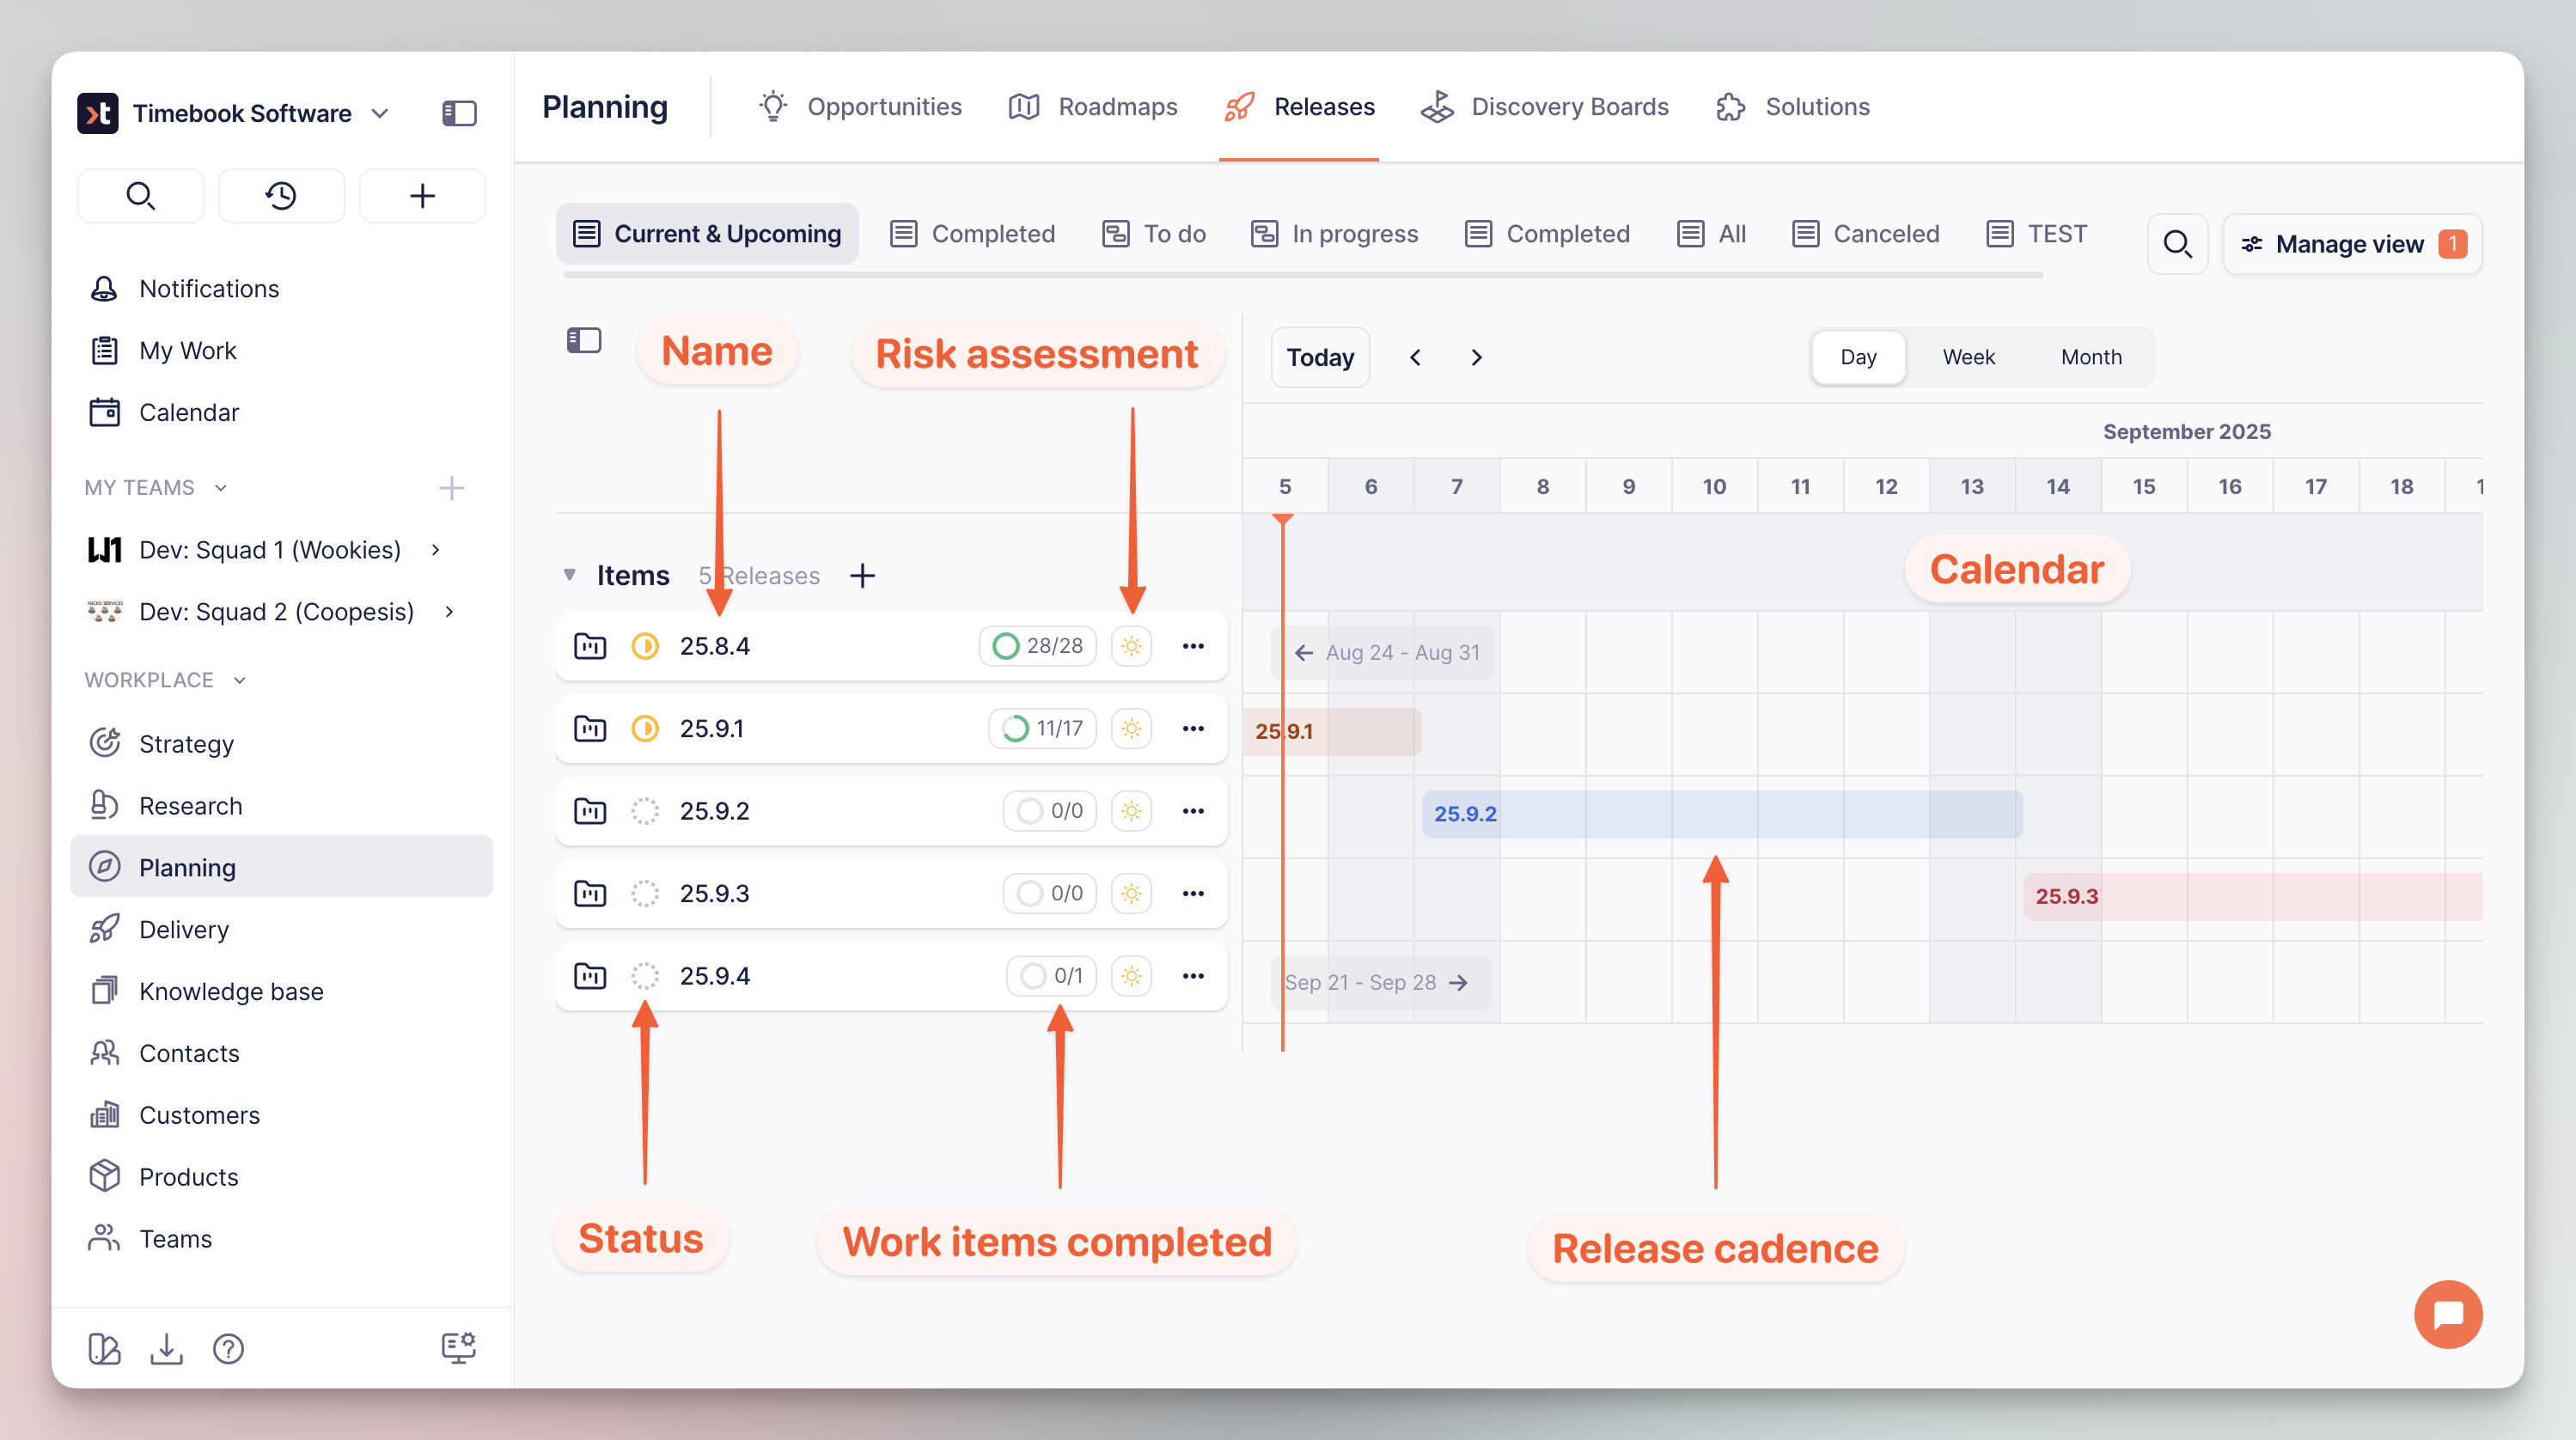Viewport: 2576px width, 1440px height.
Task: Click the Today button
Action: (x=1320, y=357)
